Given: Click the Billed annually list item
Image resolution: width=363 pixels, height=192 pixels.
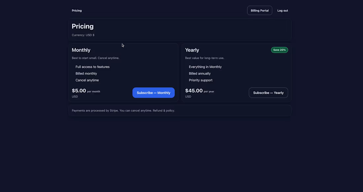Looking at the screenshot, I should coord(200,73).
